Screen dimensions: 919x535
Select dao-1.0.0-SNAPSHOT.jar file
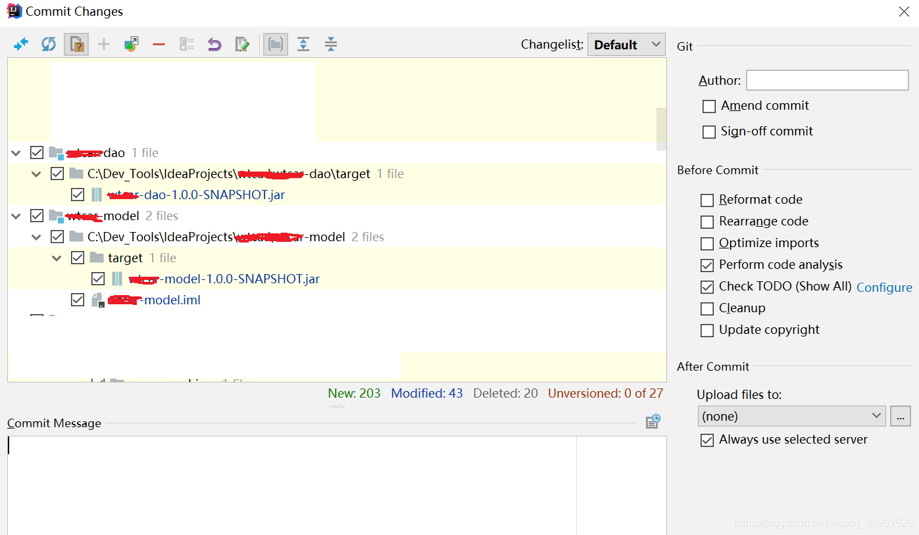click(x=197, y=195)
